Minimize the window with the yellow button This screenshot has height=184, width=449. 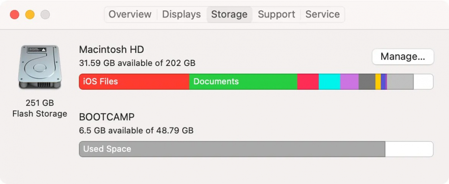[30, 14]
